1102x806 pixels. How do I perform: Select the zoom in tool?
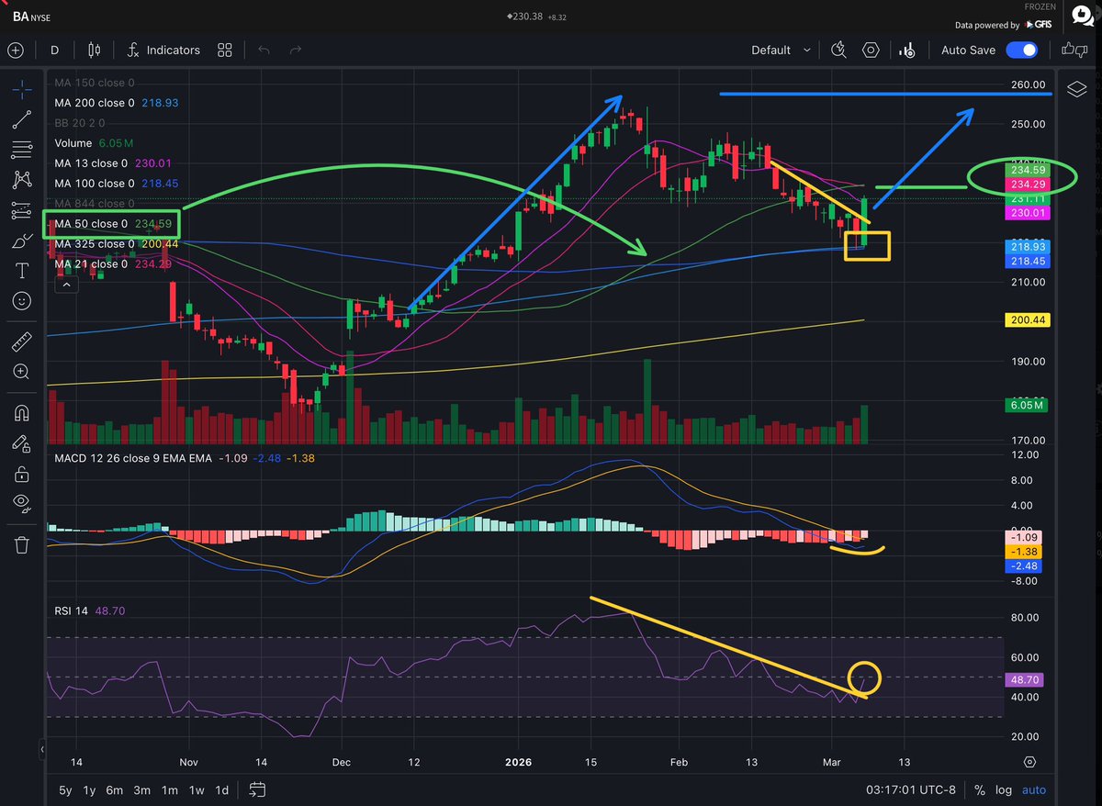pos(23,373)
